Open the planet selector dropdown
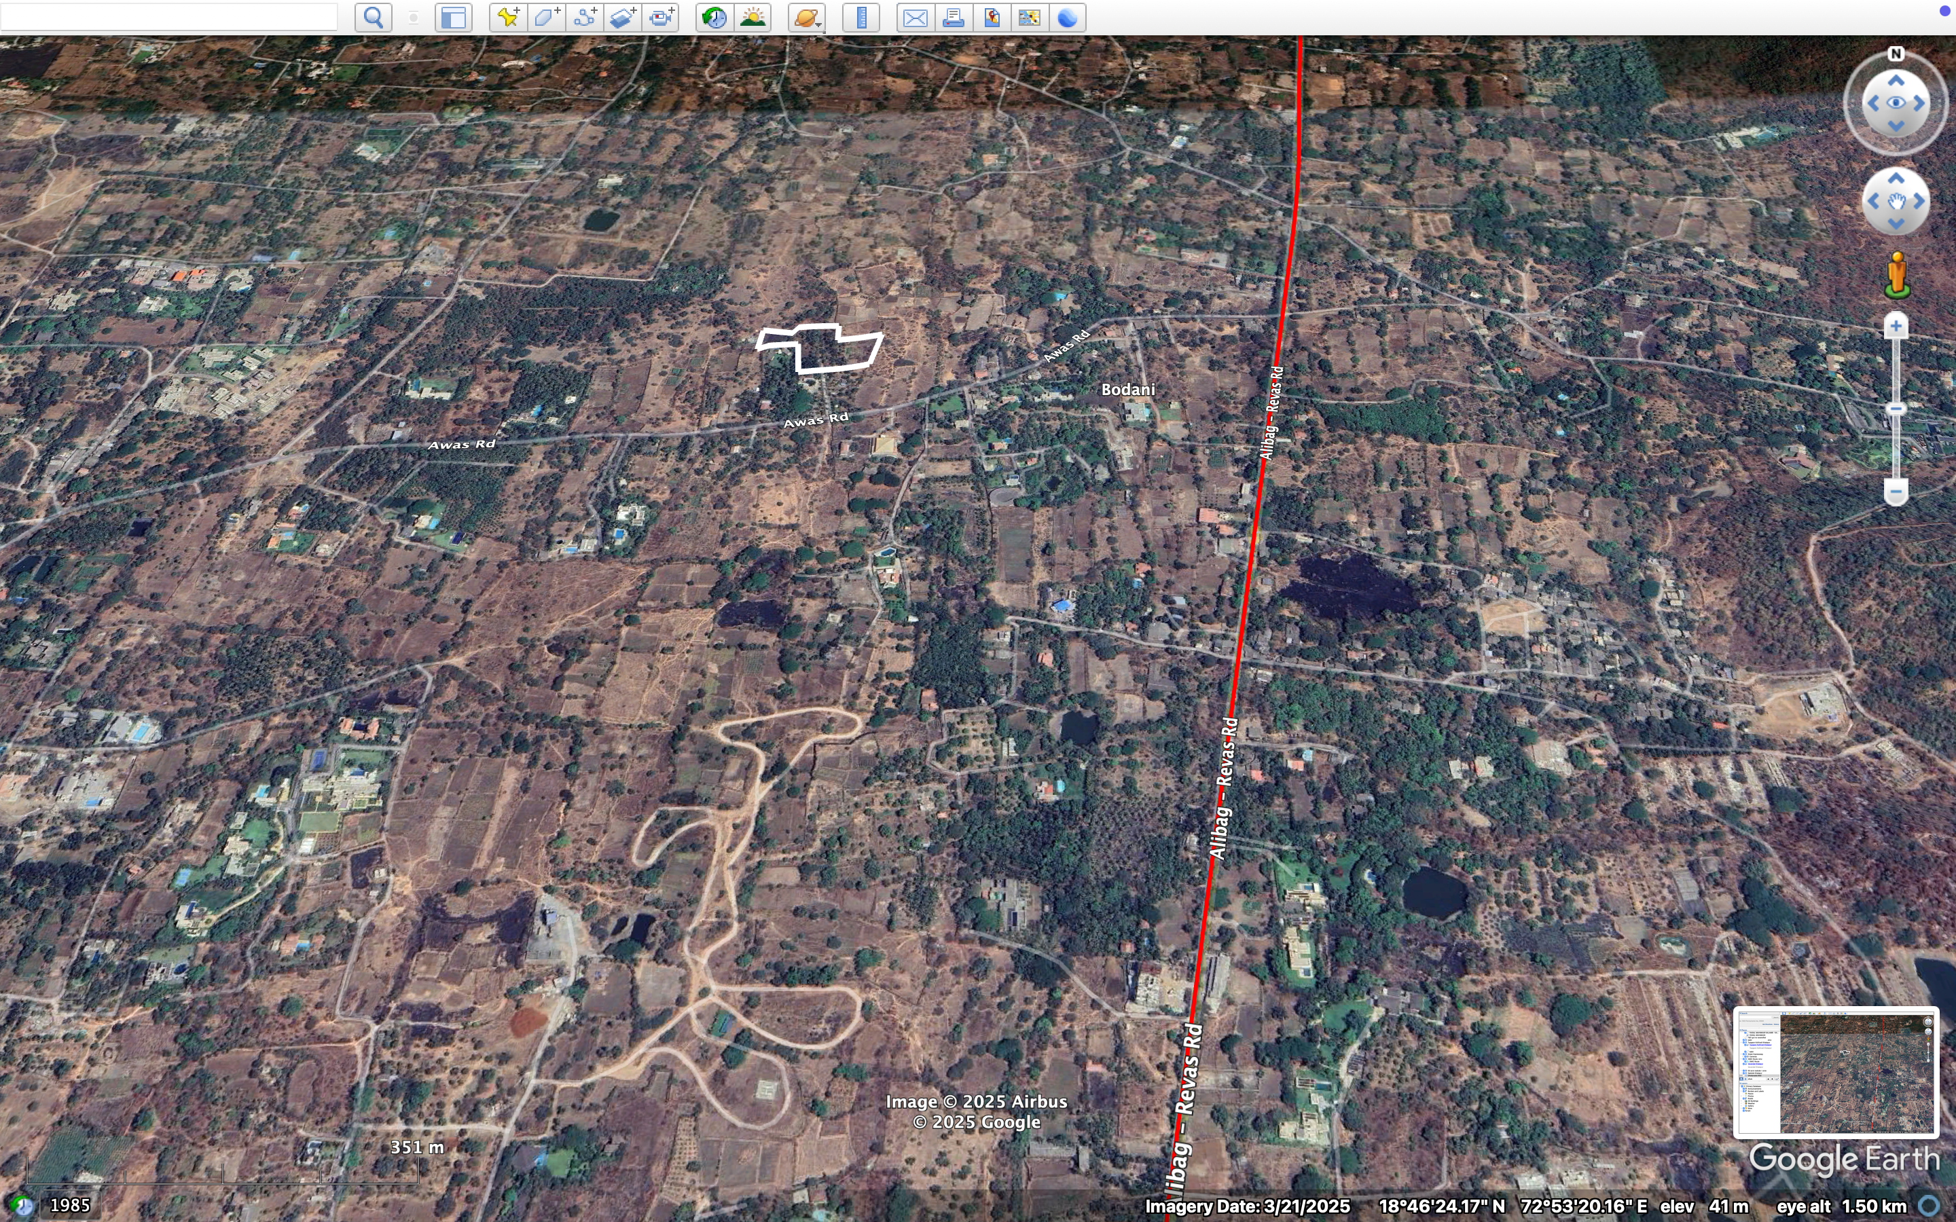Screen dimensions: 1956x1222 [x=806, y=17]
